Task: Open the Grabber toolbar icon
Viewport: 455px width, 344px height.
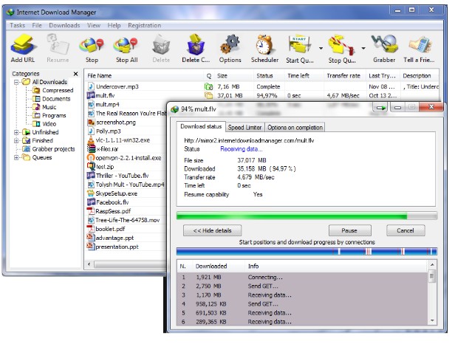Action: coord(384,45)
